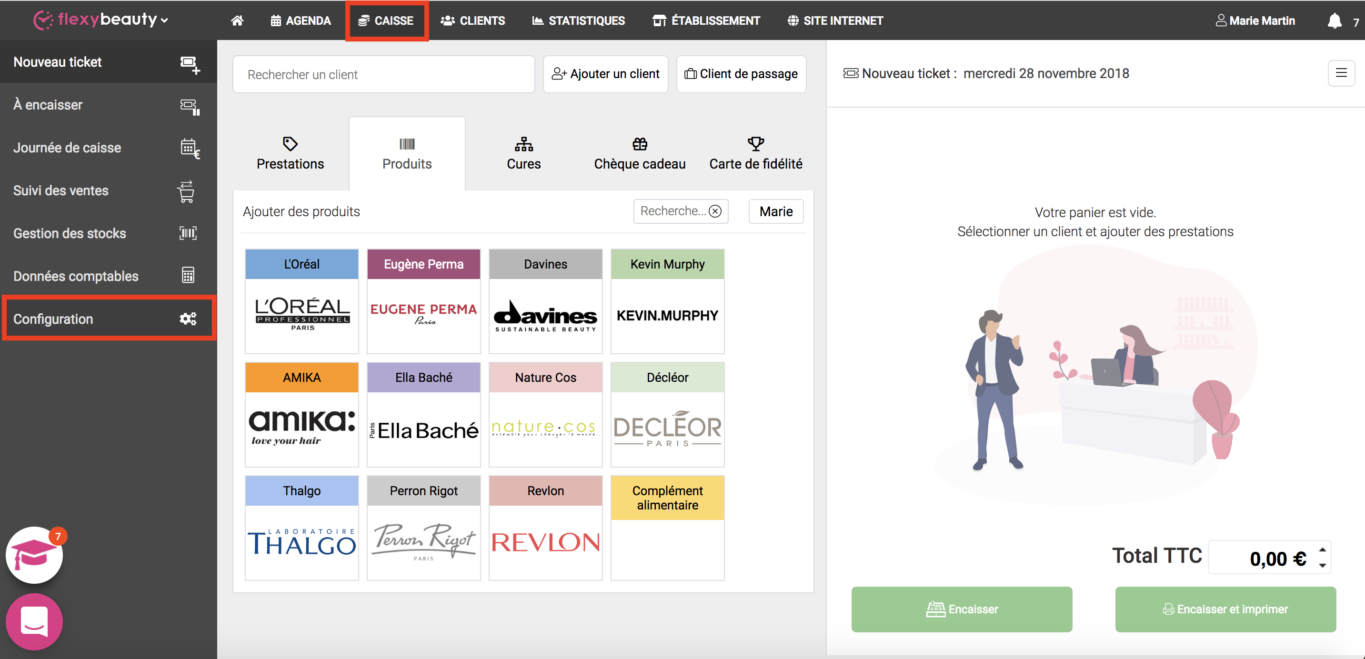The image size is (1365, 659).
Task: Decrease Total TTC with down arrow
Action: (x=1322, y=565)
